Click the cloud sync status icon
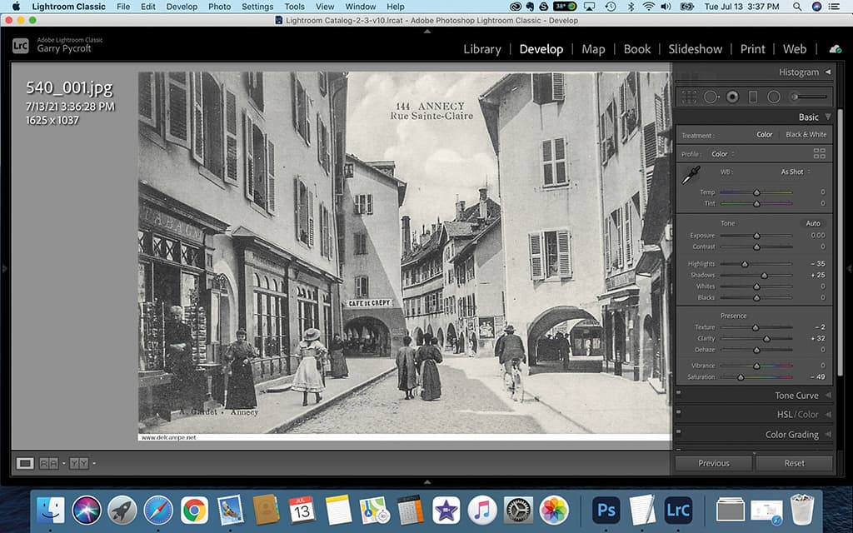853x533 pixels. pos(835,49)
